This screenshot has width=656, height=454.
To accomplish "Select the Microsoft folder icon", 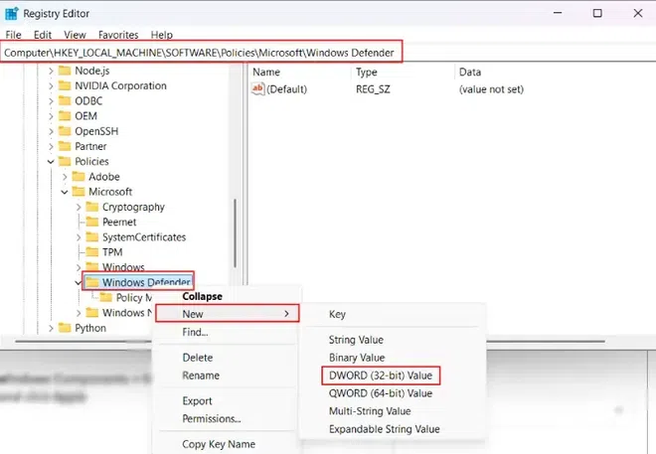I will click(79, 192).
